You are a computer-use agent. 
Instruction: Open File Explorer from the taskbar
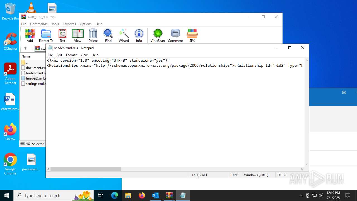tap(128, 195)
